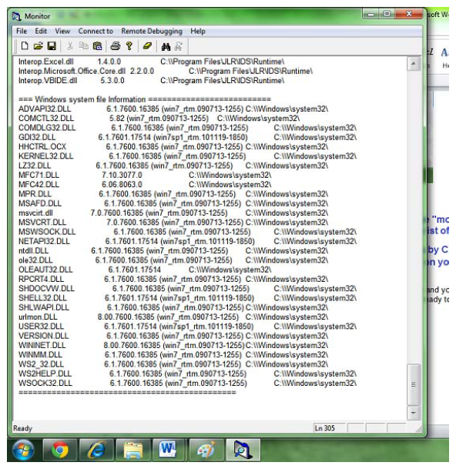This screenshot has width=456, height=469.
Task: Open Microsoft Word from the taskbar
Action: click(168, 450)
